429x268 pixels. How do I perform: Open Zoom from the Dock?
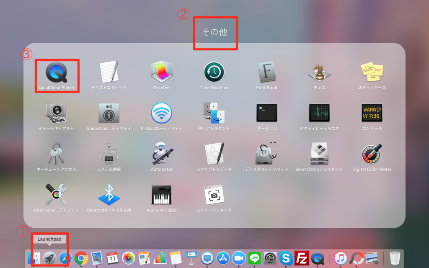pos(239,258)
